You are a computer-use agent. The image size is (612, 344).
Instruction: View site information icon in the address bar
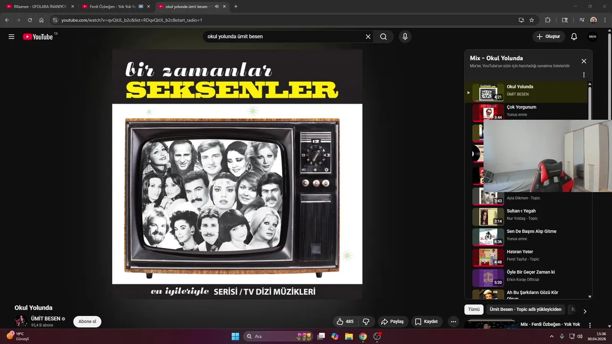click(x=55, y=20)
